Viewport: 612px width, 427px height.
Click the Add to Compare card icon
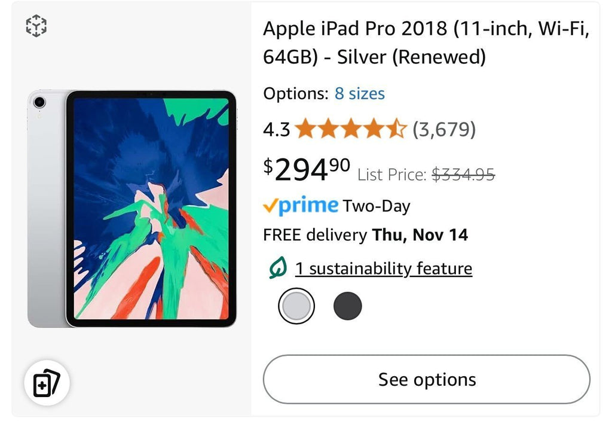coord(47,383)
